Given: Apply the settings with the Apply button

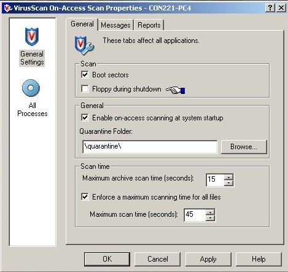Looking at the screenshot, I should tap(208, 259).
